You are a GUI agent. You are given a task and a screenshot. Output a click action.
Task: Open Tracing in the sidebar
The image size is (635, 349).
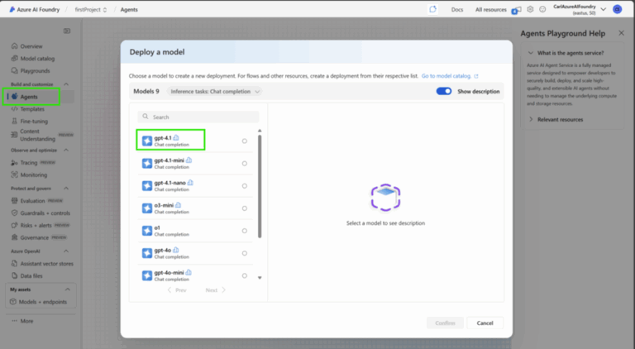[x=28, y=162]
